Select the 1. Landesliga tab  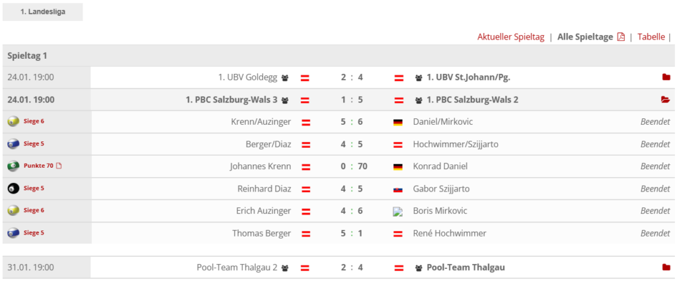pos(43,12)
